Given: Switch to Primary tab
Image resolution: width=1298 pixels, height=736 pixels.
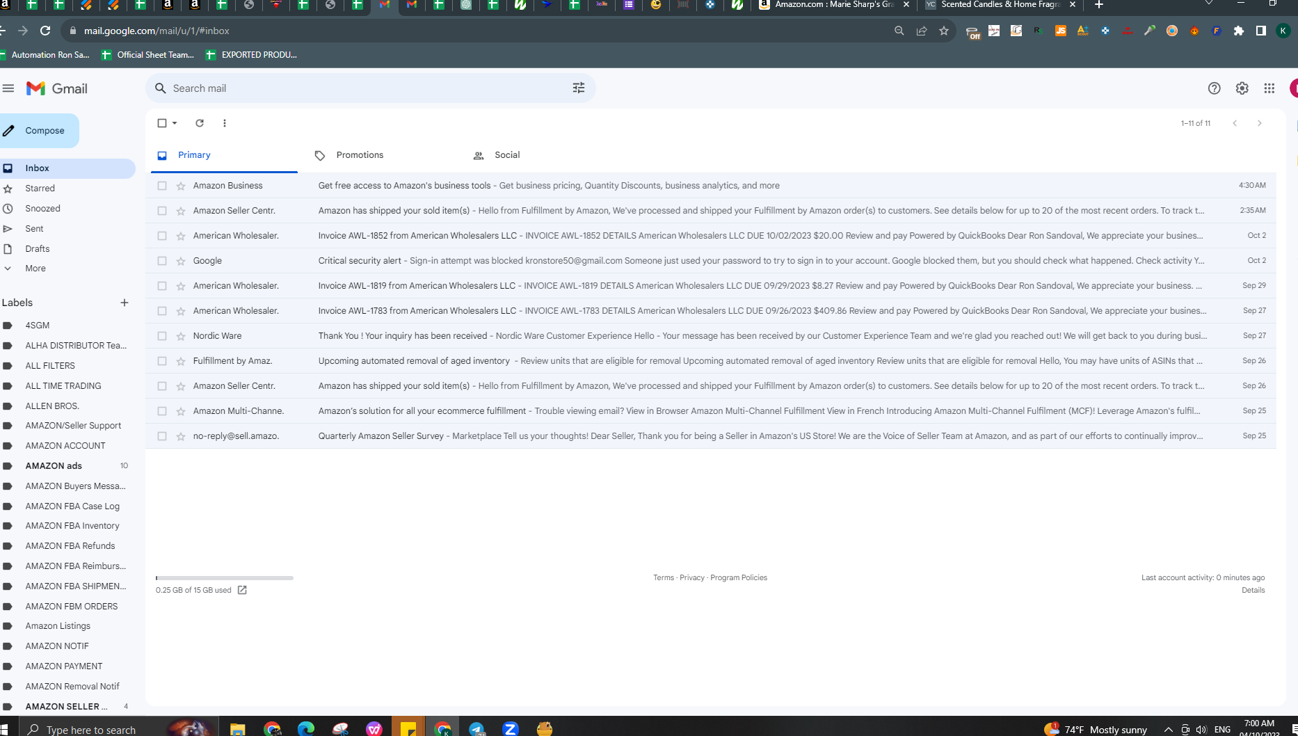Looking at the screenshot, I should (x=224, y=155).
